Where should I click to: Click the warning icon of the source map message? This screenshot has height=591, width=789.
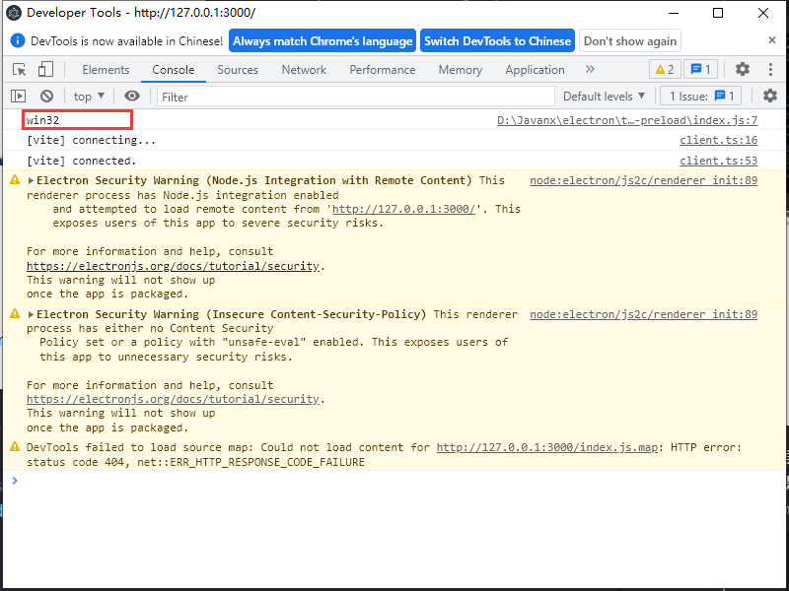(15, 446)
